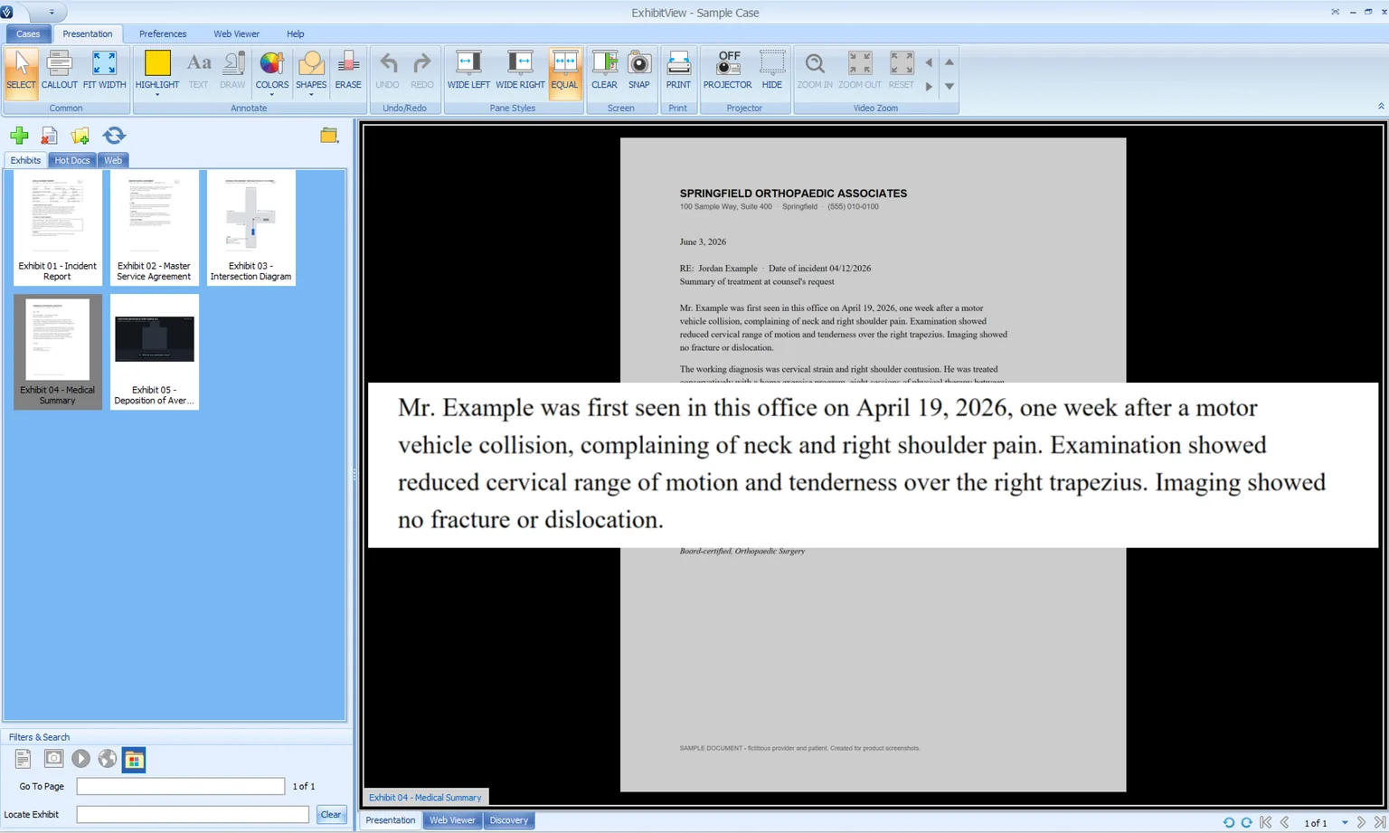1389x833 pixels.
Task: Toggle the web globe filter
Action: pyautogui.click(x=107, y=759)
